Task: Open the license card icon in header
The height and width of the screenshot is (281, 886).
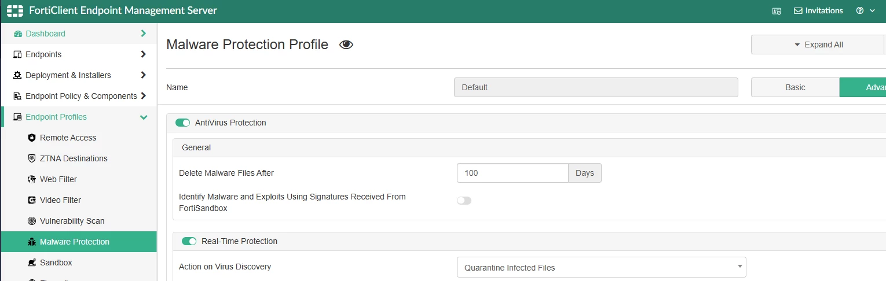Action: coord(777,11)
